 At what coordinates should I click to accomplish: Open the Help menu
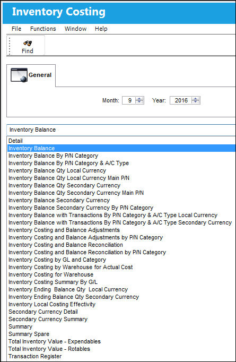point(101,29)
